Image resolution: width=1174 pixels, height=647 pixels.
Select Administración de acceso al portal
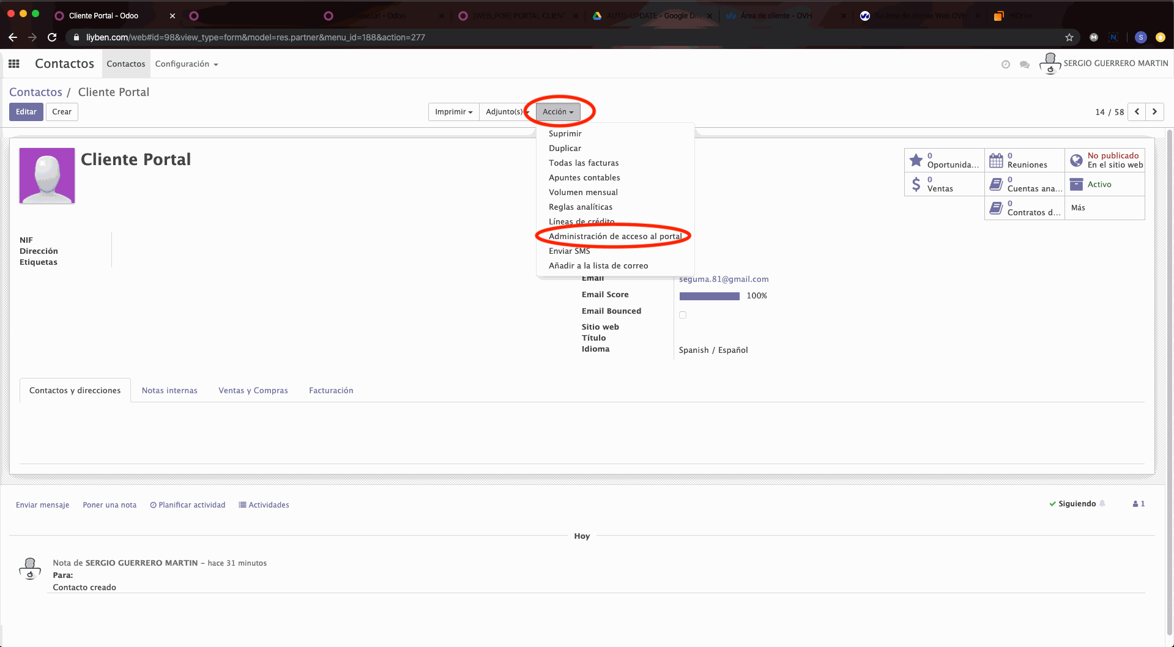pos(614,237)
